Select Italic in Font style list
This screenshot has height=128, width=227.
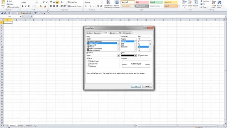[123, 43]
